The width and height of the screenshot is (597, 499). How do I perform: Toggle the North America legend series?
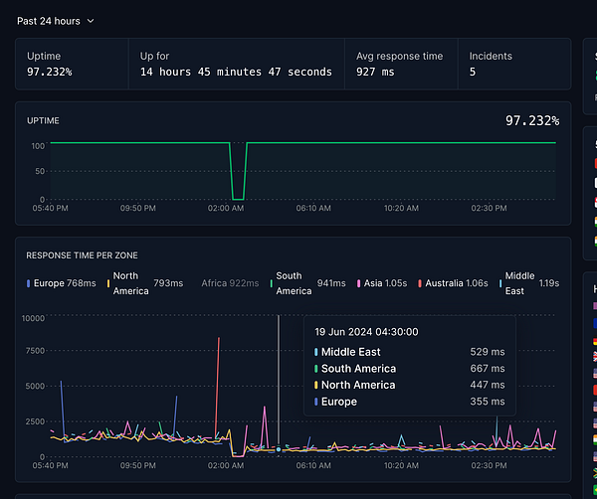point(130,283)
